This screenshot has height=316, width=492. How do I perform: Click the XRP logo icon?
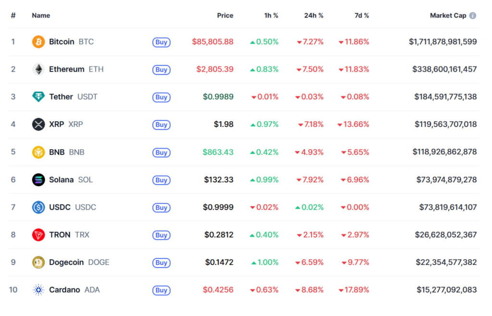point(38,125)
